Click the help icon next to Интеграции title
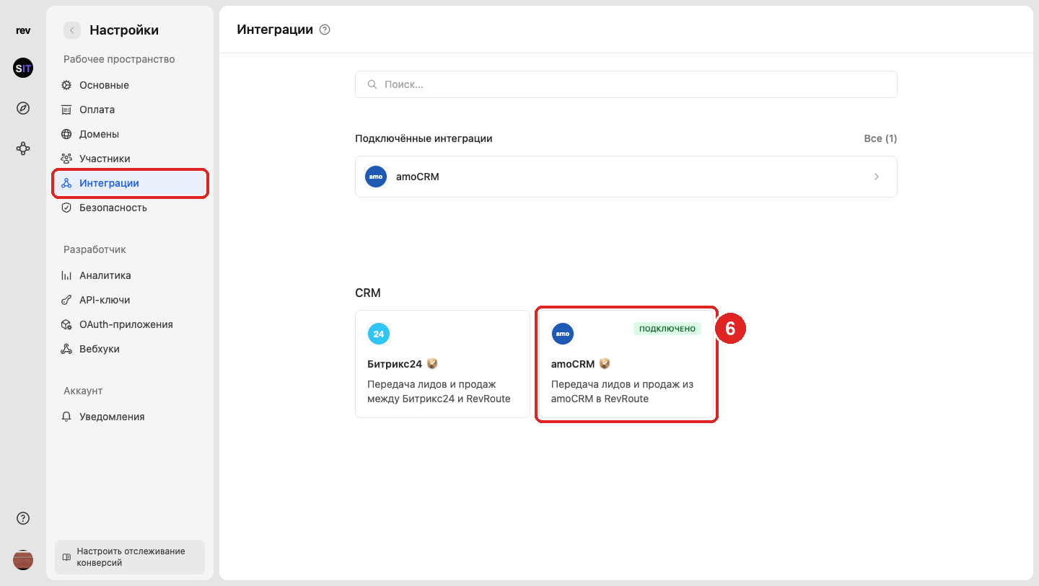The height and width of the screenshot is (586, 1039). (x=325, y=30)
